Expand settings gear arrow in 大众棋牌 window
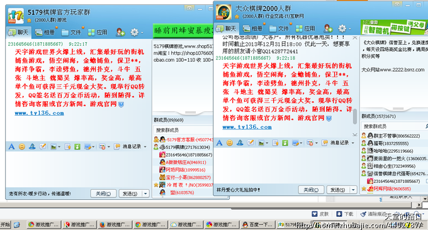The image size is (428, 230). click(x=349, y=29)
